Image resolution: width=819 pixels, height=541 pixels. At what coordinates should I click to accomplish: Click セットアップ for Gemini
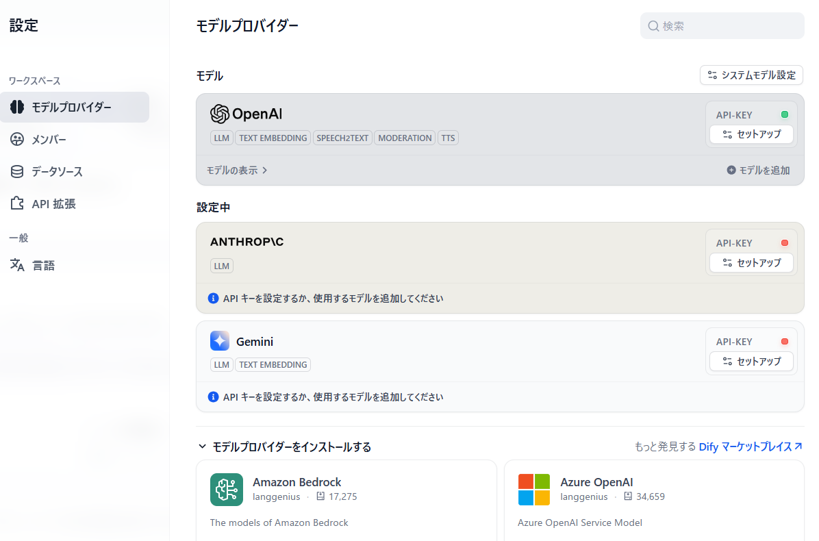click(751, 362)
